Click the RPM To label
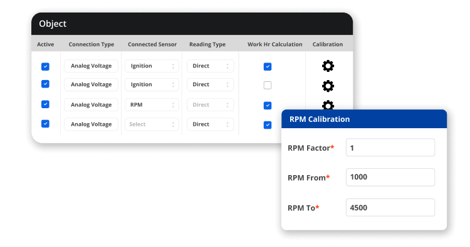The image size is (470, 247). click(x=303, y=208)
